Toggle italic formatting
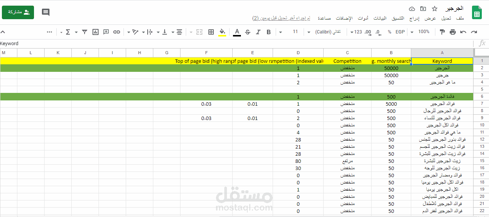The image size is (489, 217). (x=258, y=32)
